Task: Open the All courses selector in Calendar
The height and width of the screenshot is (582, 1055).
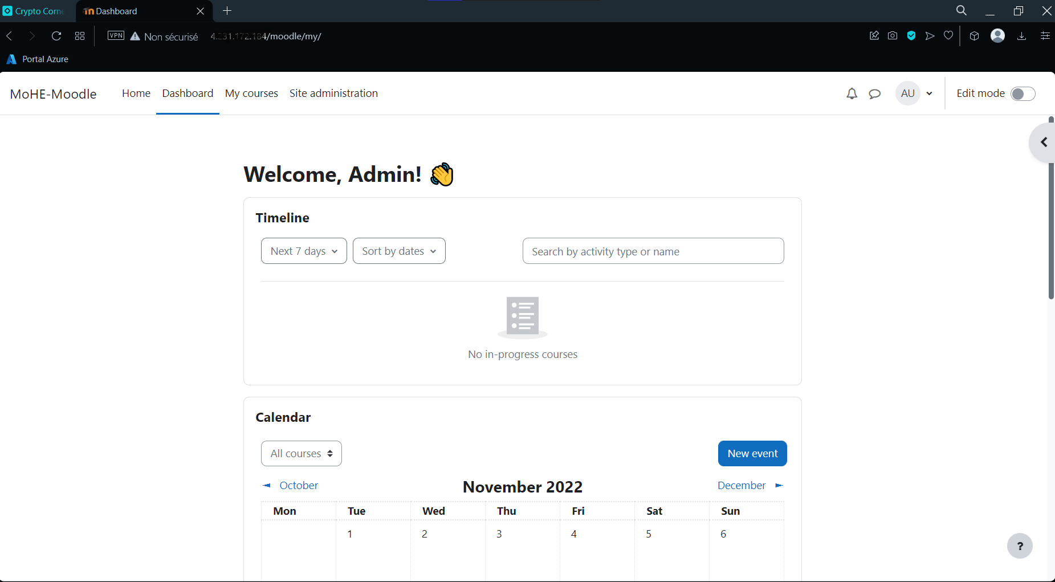Action: 301,453
